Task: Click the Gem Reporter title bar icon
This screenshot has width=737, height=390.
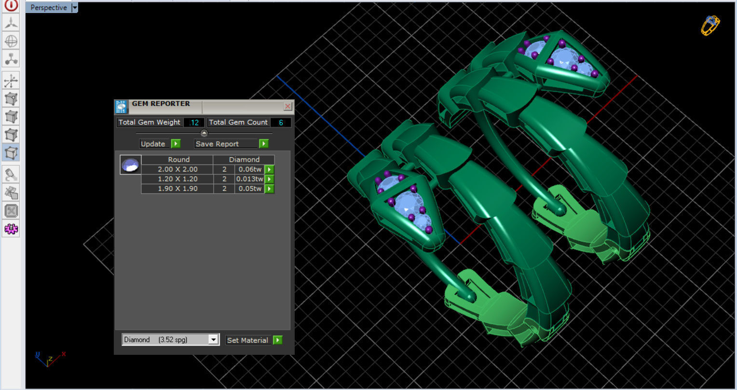Action: coord(121,107)
